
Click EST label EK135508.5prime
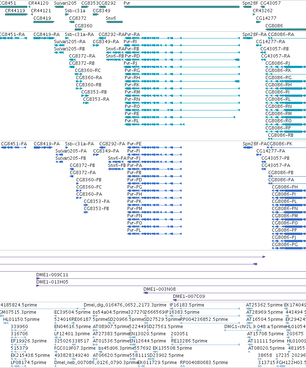[172, 348]
